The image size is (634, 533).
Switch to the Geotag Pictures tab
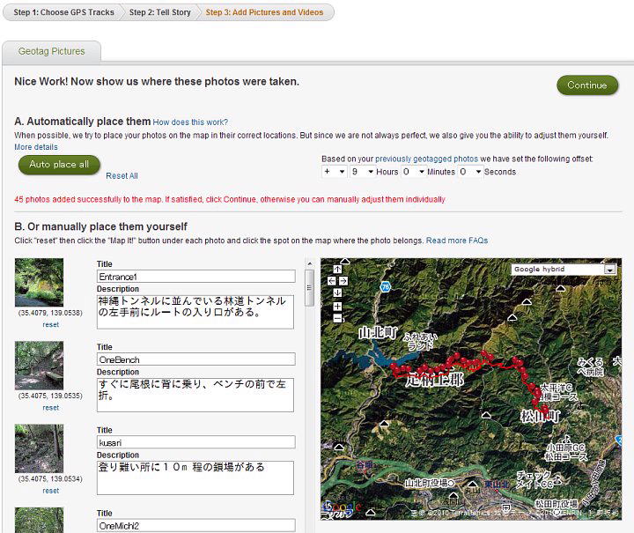point(51,51)
